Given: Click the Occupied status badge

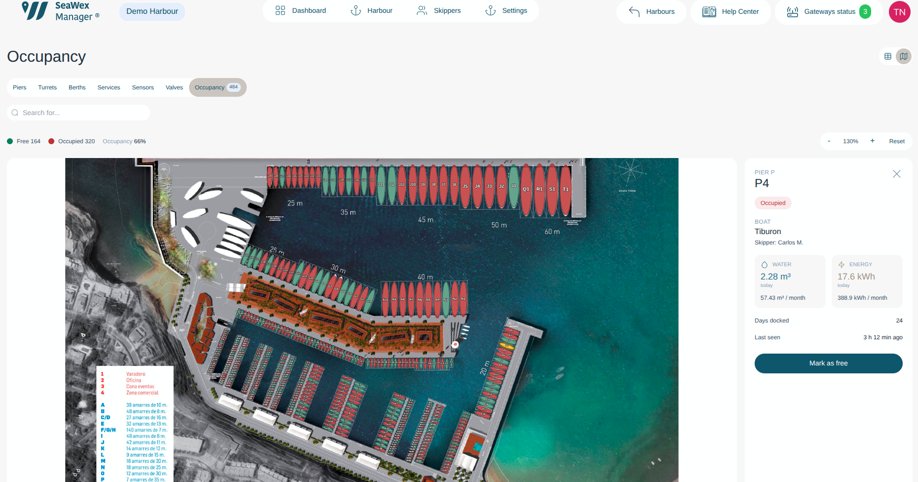Looking at the screenshot, I should [773, 203].
